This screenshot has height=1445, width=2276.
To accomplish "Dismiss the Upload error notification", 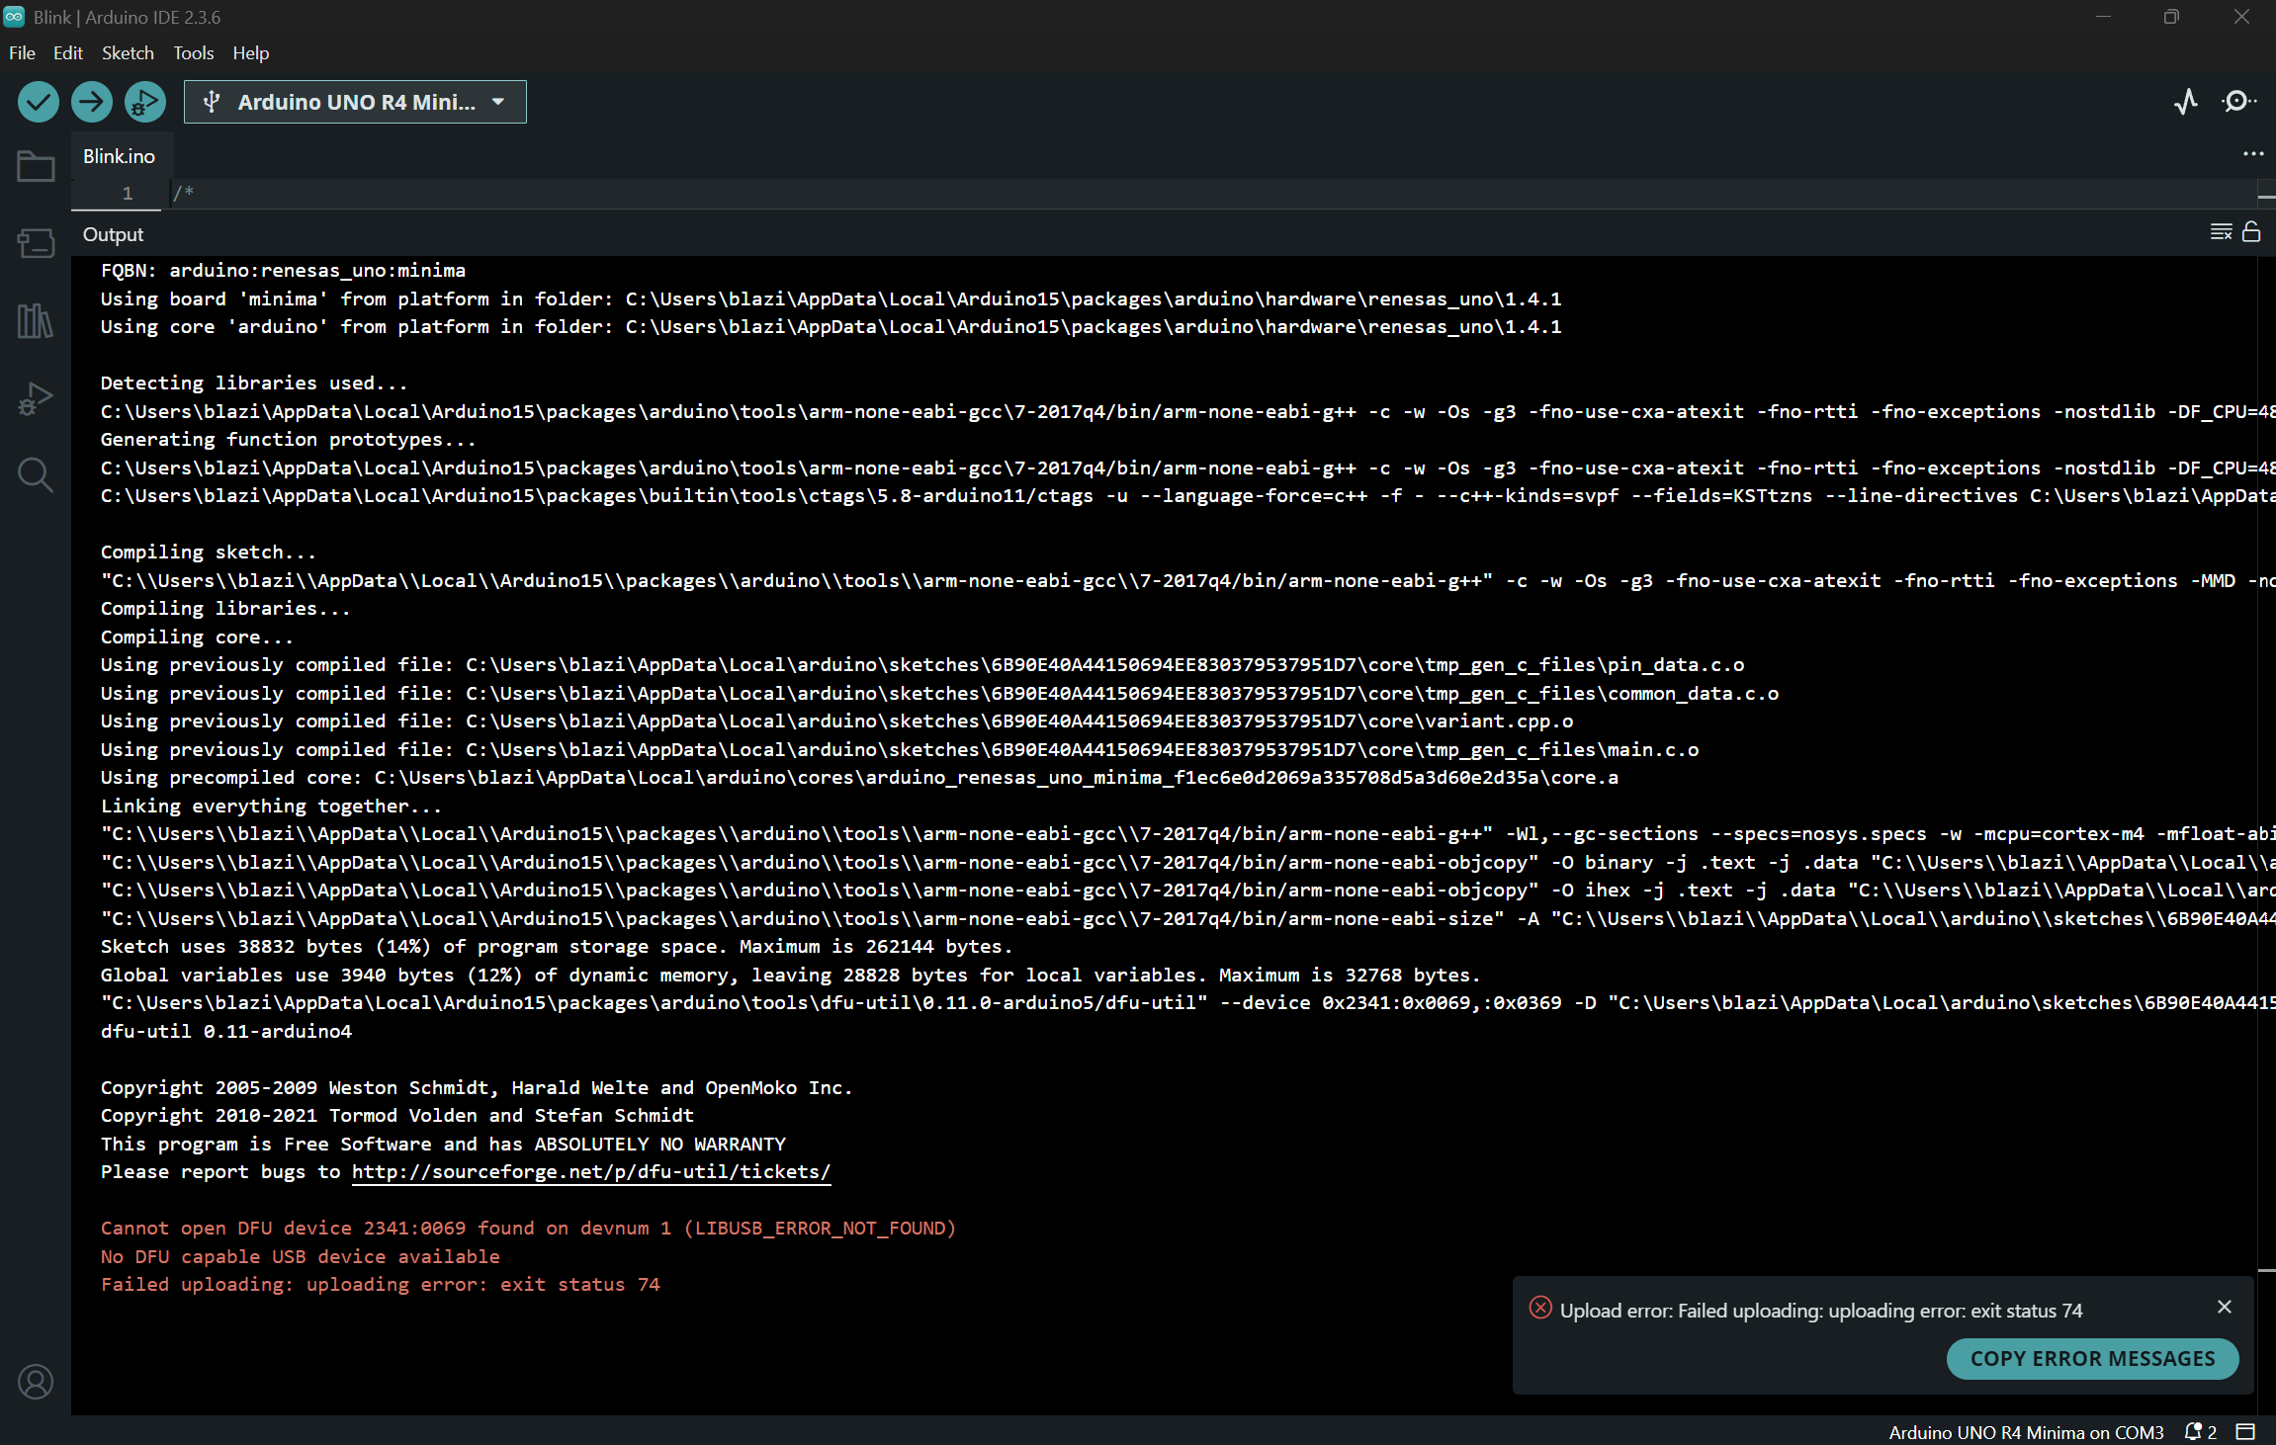I will (x=2225, y=1307).
